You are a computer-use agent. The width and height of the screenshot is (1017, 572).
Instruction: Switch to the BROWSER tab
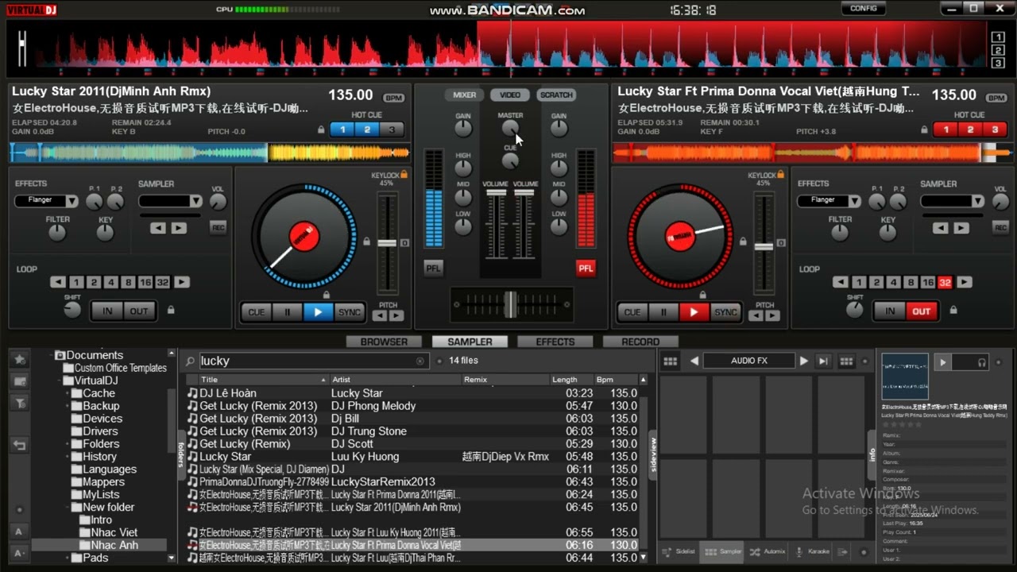click(x=384, y=342)
